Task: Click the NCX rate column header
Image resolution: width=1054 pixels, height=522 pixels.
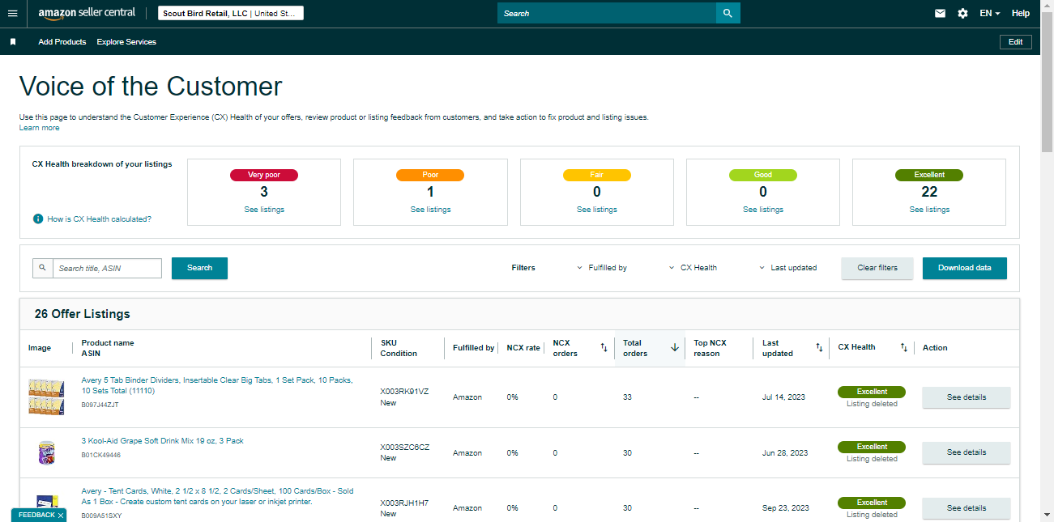Action: pos(523,348)
